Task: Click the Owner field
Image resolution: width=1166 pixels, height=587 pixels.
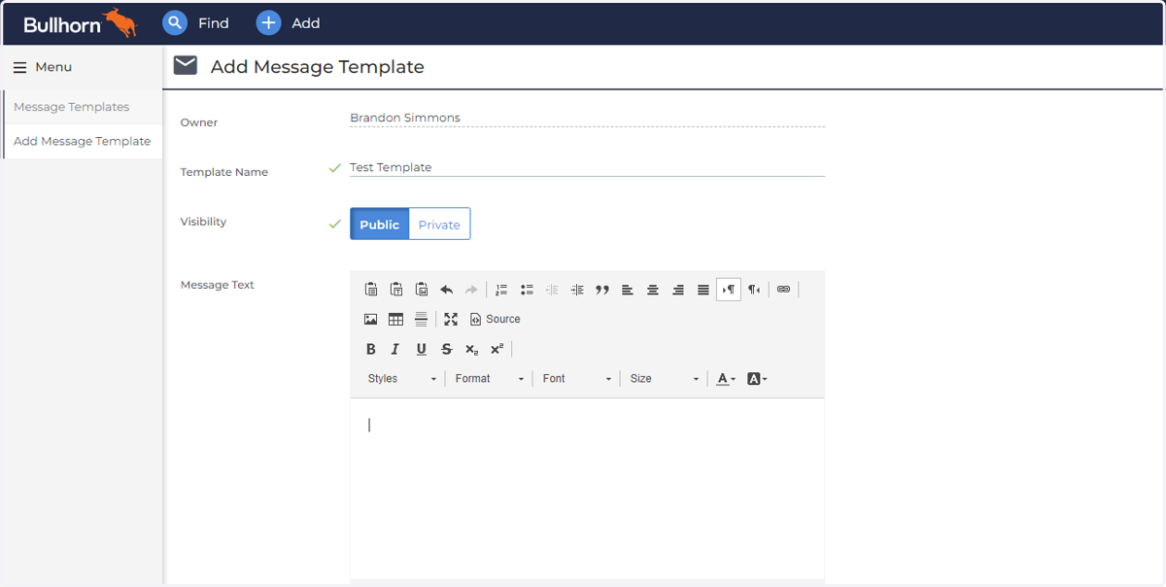Action: (x=587, y=118)
